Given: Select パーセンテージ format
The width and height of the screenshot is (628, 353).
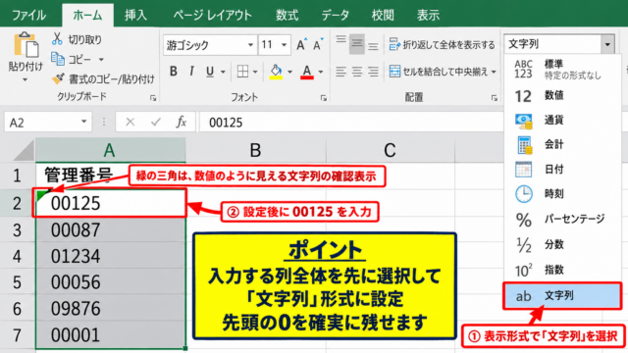Looking at the screenshot, I should [x=562, y=219].
